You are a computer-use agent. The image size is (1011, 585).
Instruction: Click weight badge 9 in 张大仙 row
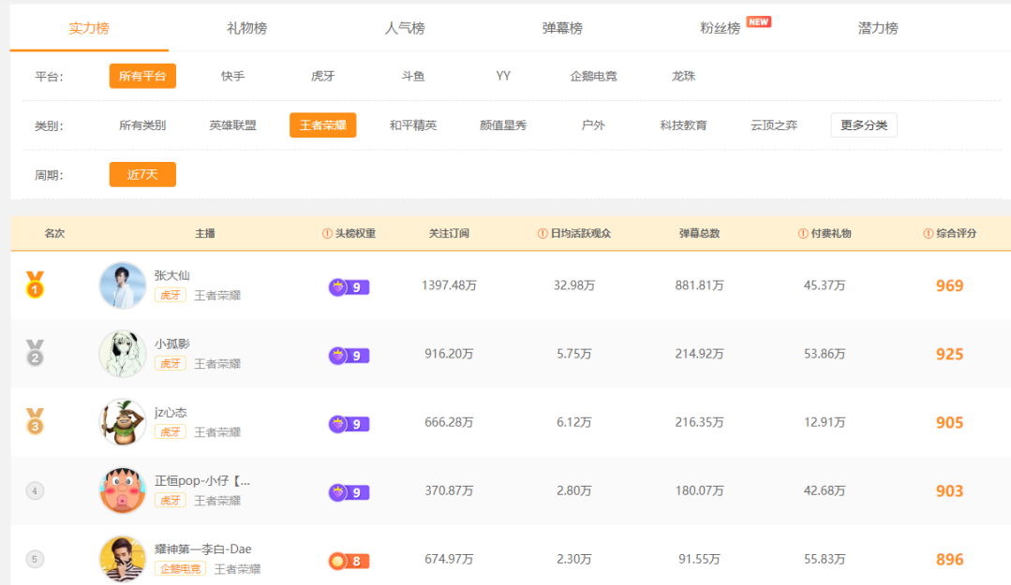click(349, 286)
